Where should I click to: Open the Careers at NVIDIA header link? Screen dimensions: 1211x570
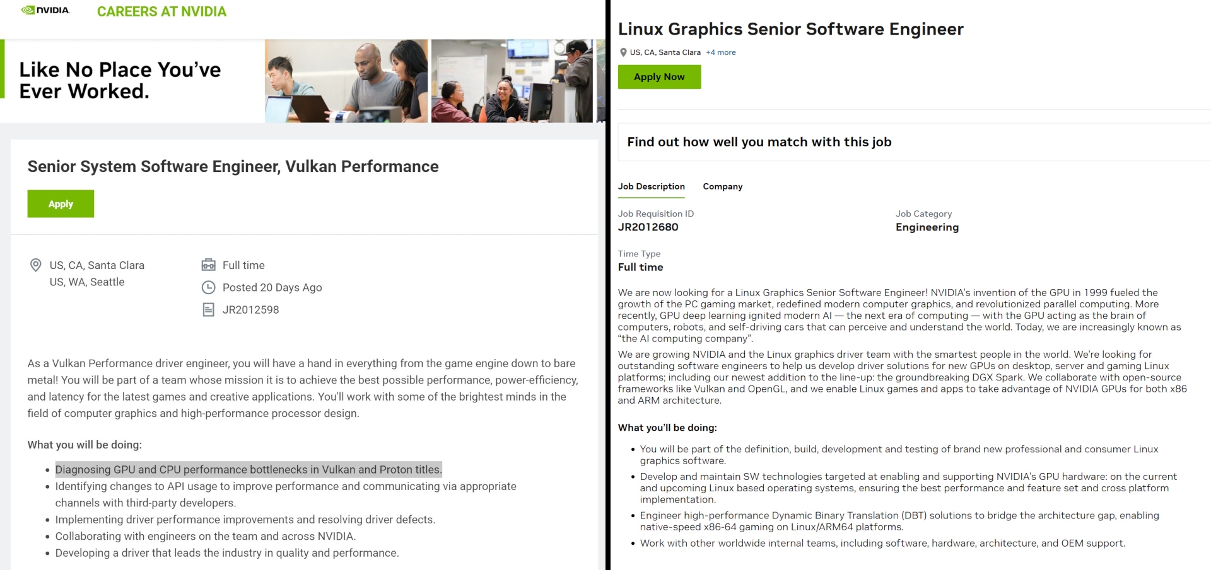coord(161,11)
